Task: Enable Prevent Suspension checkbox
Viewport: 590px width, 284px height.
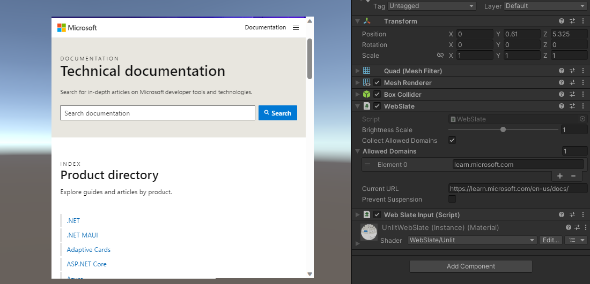Action: click(452, 199)
